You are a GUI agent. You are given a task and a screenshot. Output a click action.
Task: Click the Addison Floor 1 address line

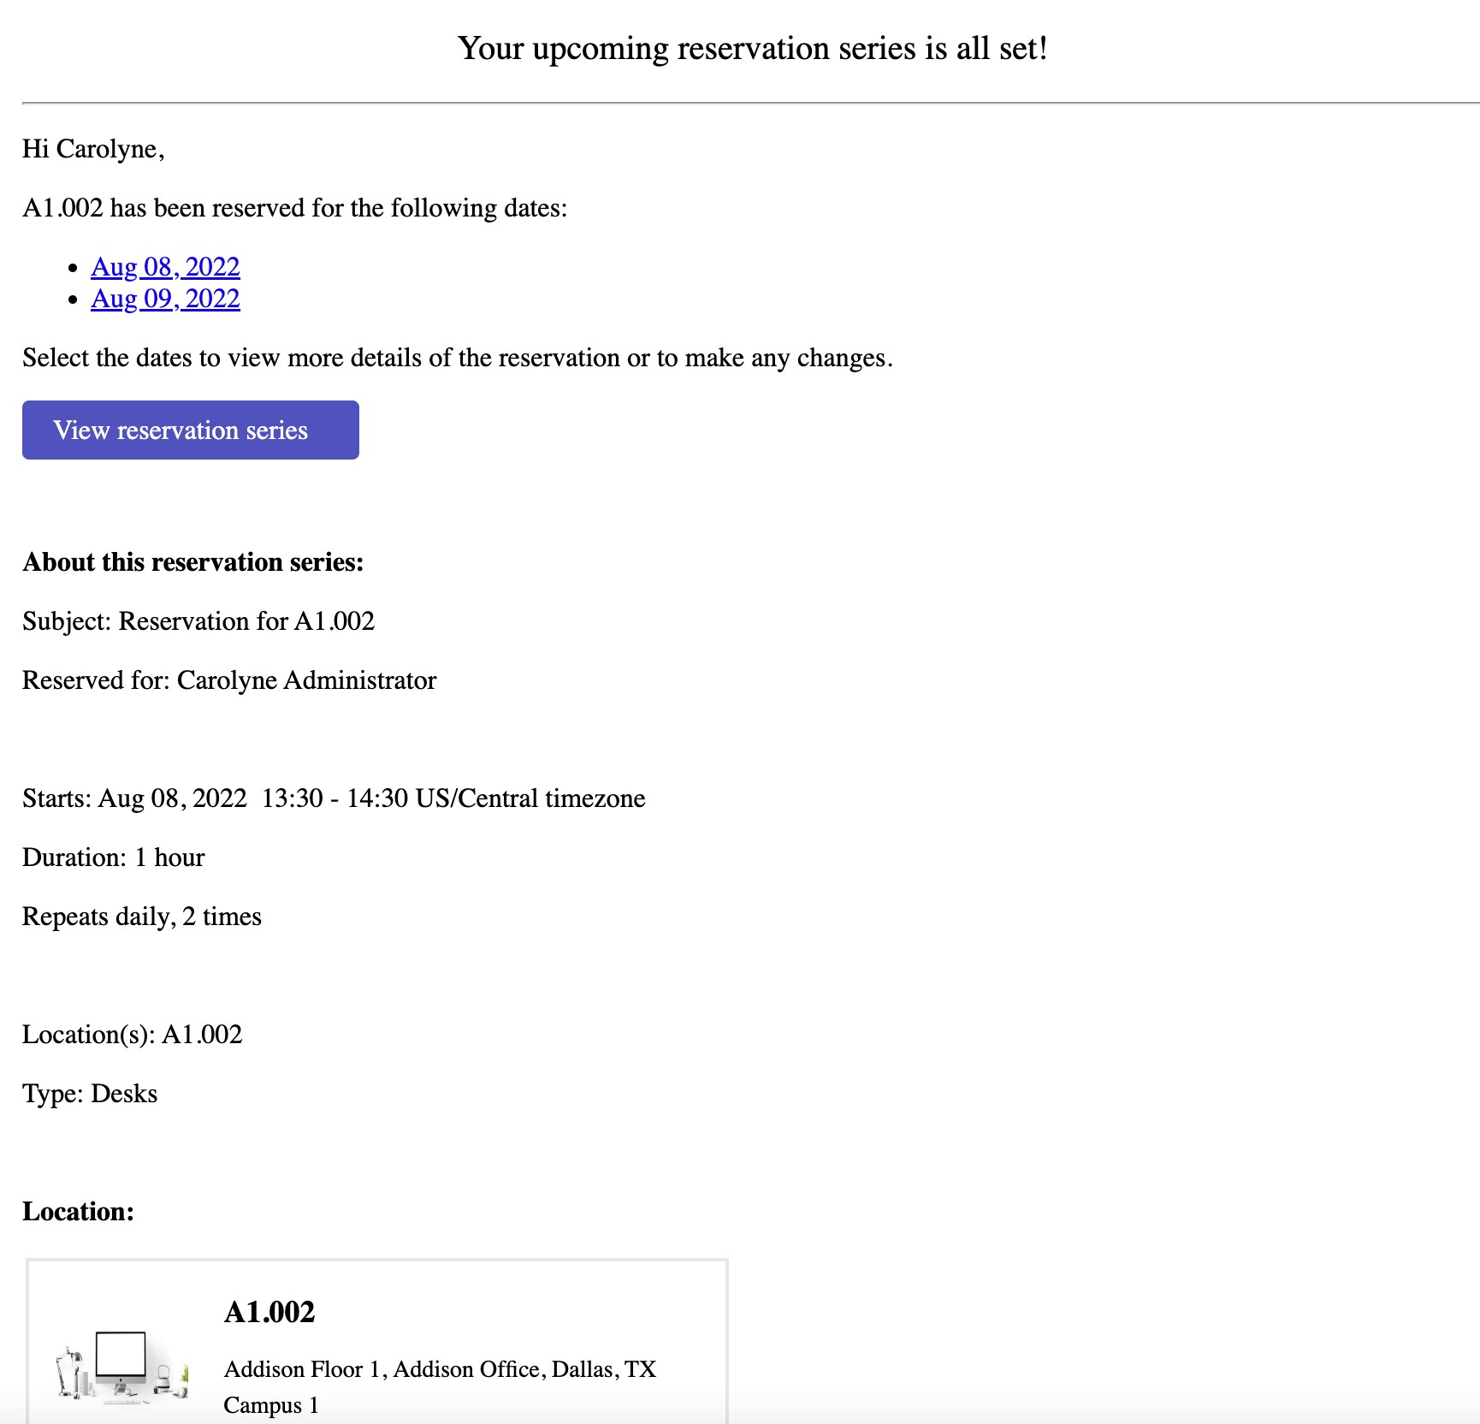(440, 1369)
